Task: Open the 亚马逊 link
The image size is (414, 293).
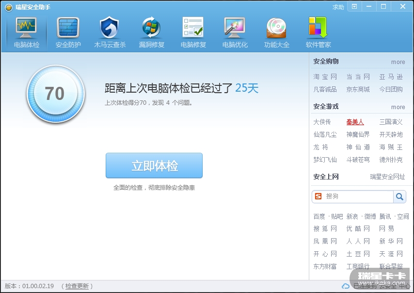Action: point(391,77)
